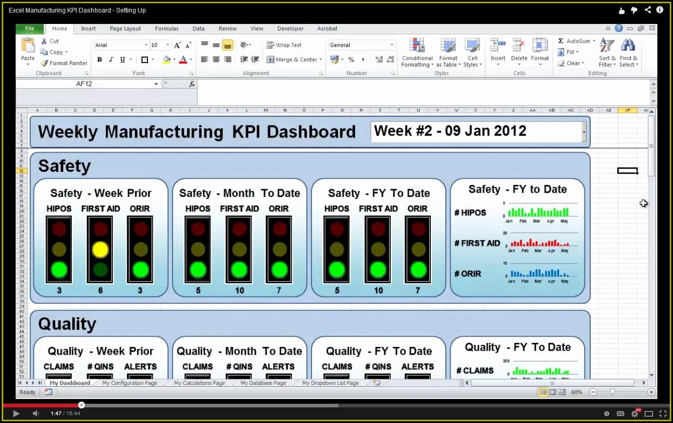Switch to the Formulas tab
This screenshot has height=423, width=673.
tap(167, 29)
